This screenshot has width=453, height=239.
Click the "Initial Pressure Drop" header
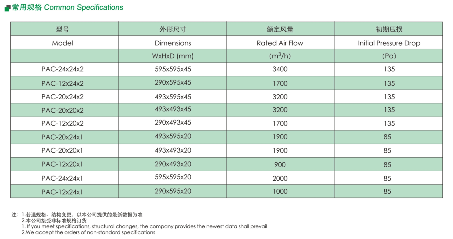389,43
